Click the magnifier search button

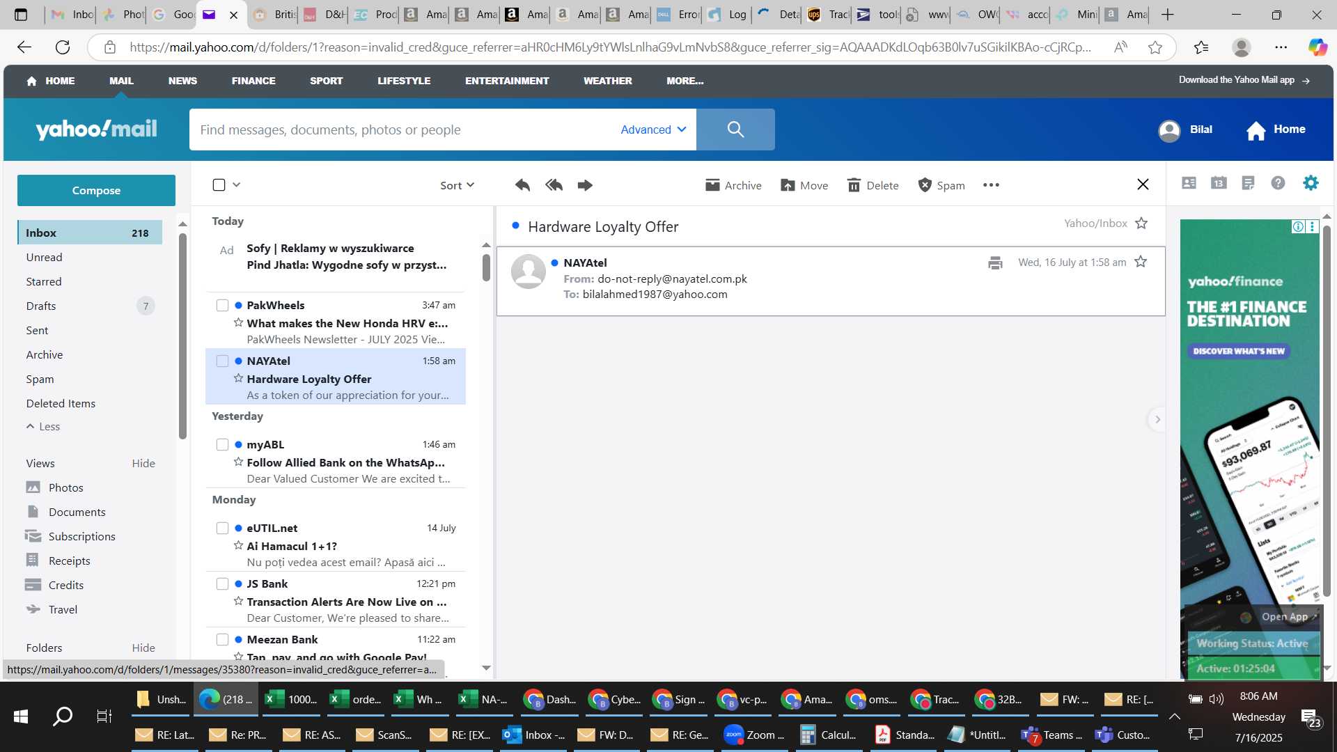click(735, 130)
